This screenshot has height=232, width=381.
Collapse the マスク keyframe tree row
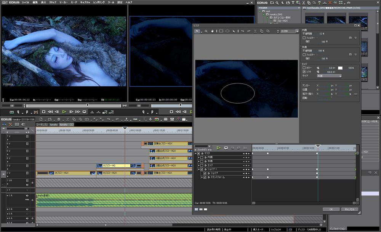tap(195, 154)
